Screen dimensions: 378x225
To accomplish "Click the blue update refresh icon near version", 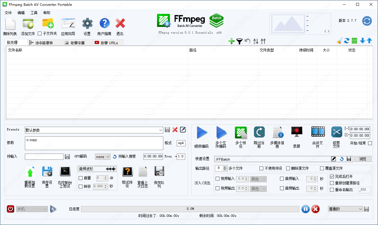I will [x=367, y=21].
